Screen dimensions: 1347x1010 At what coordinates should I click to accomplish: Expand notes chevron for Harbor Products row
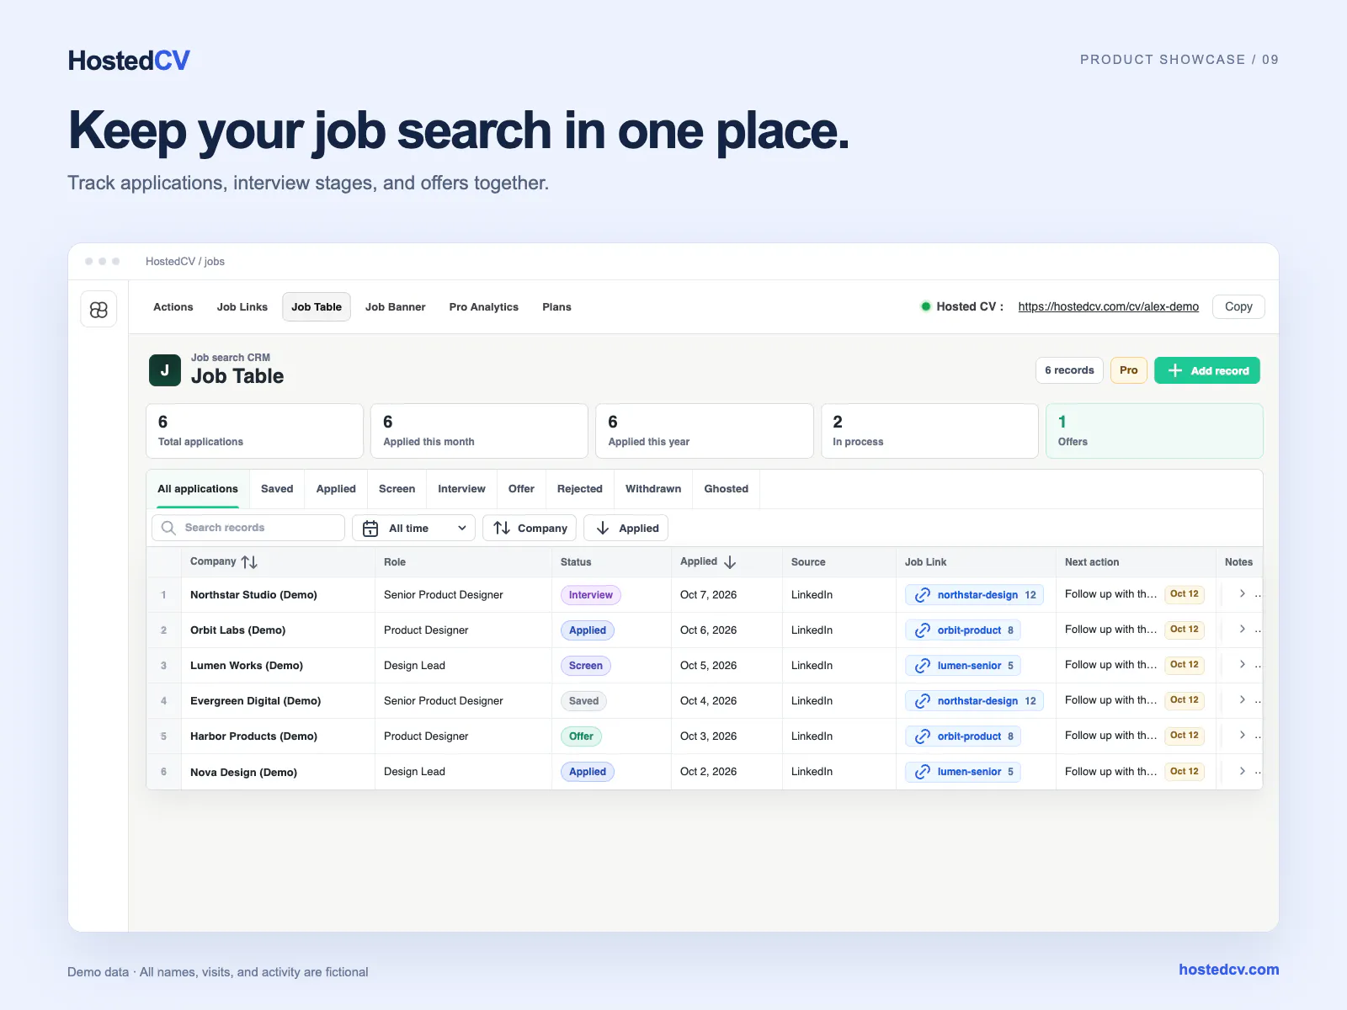[x=1242, y=736]
